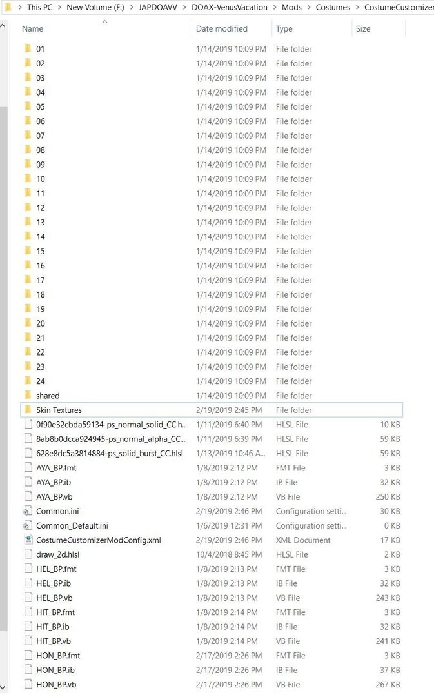
Task: Sort by the Size column header
Action: 363,28
